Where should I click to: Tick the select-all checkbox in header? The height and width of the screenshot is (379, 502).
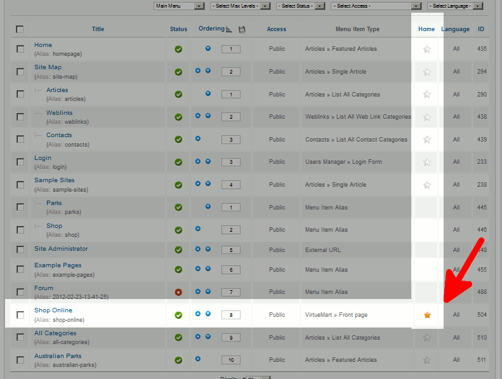pos(20,29)
